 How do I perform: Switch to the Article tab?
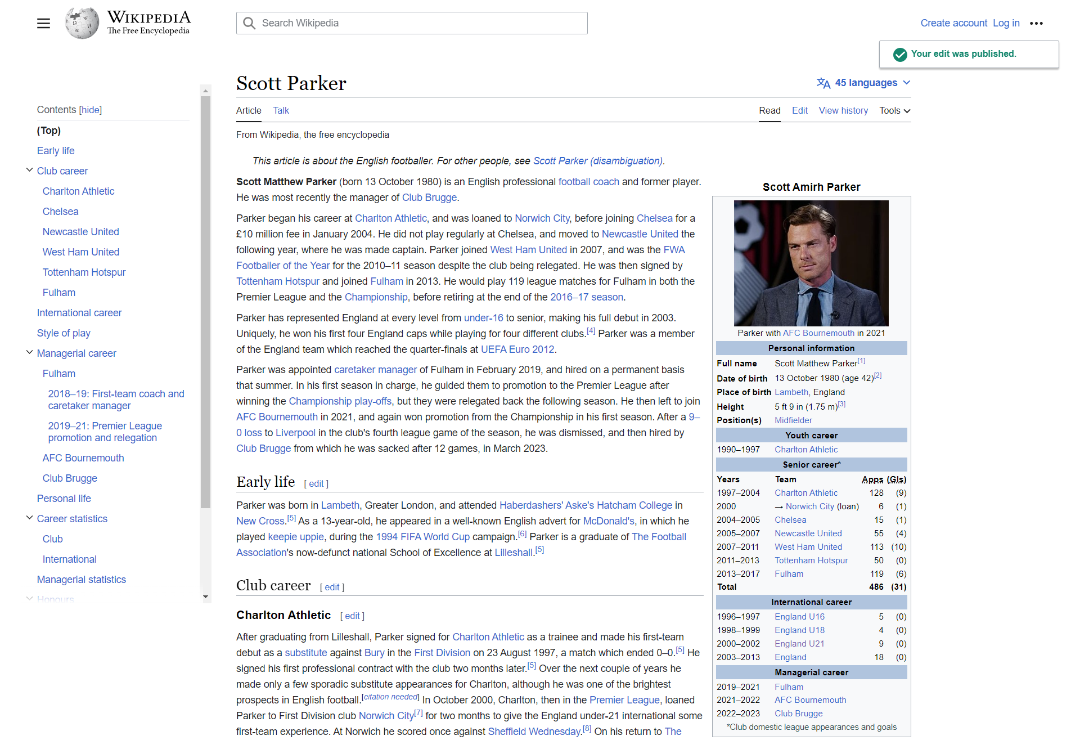click(249, 110)
